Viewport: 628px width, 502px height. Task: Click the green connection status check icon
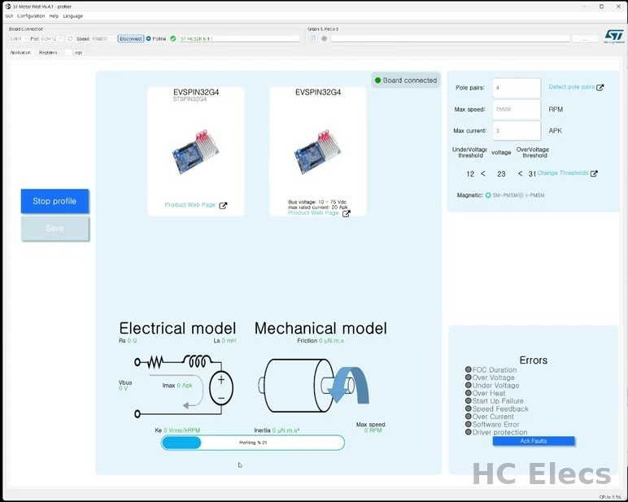pyautogui.click(x=173, y=39)
